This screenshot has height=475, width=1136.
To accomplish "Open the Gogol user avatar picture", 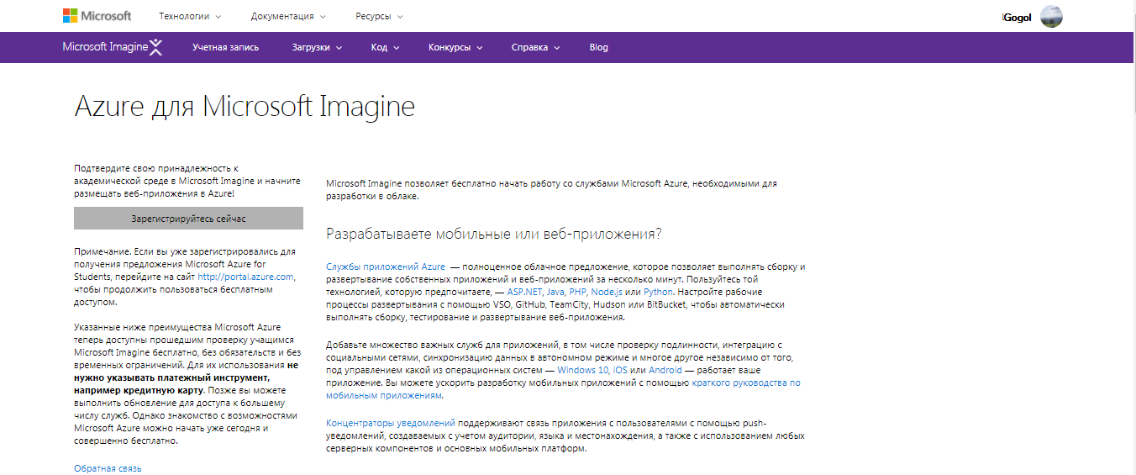I will [1051, 17].
